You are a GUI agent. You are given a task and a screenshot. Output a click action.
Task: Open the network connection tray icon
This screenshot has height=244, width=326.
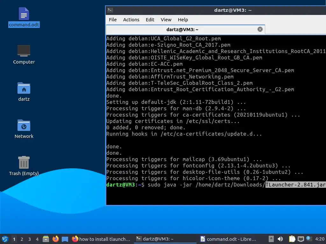click(301, 239)
